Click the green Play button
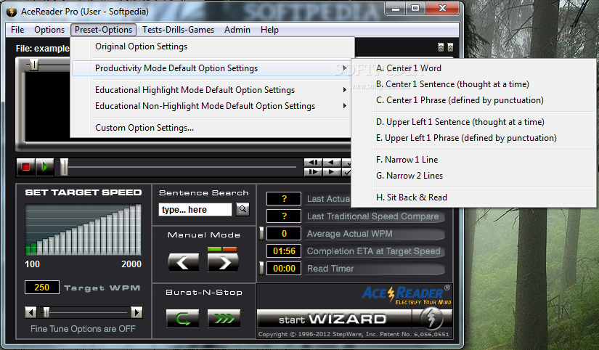Image resolution: width=599 pixels, height=350 pixels. click(45, 167)
